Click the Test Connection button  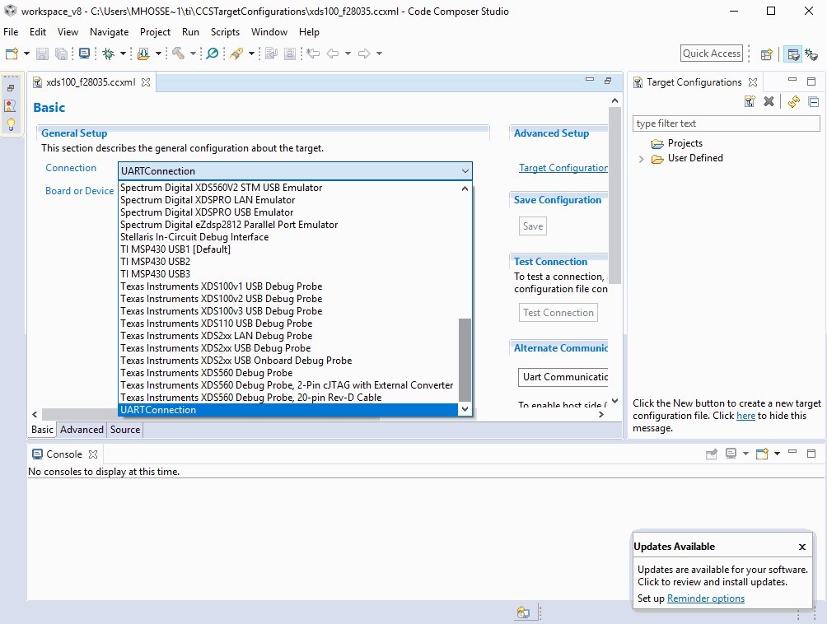558,313
